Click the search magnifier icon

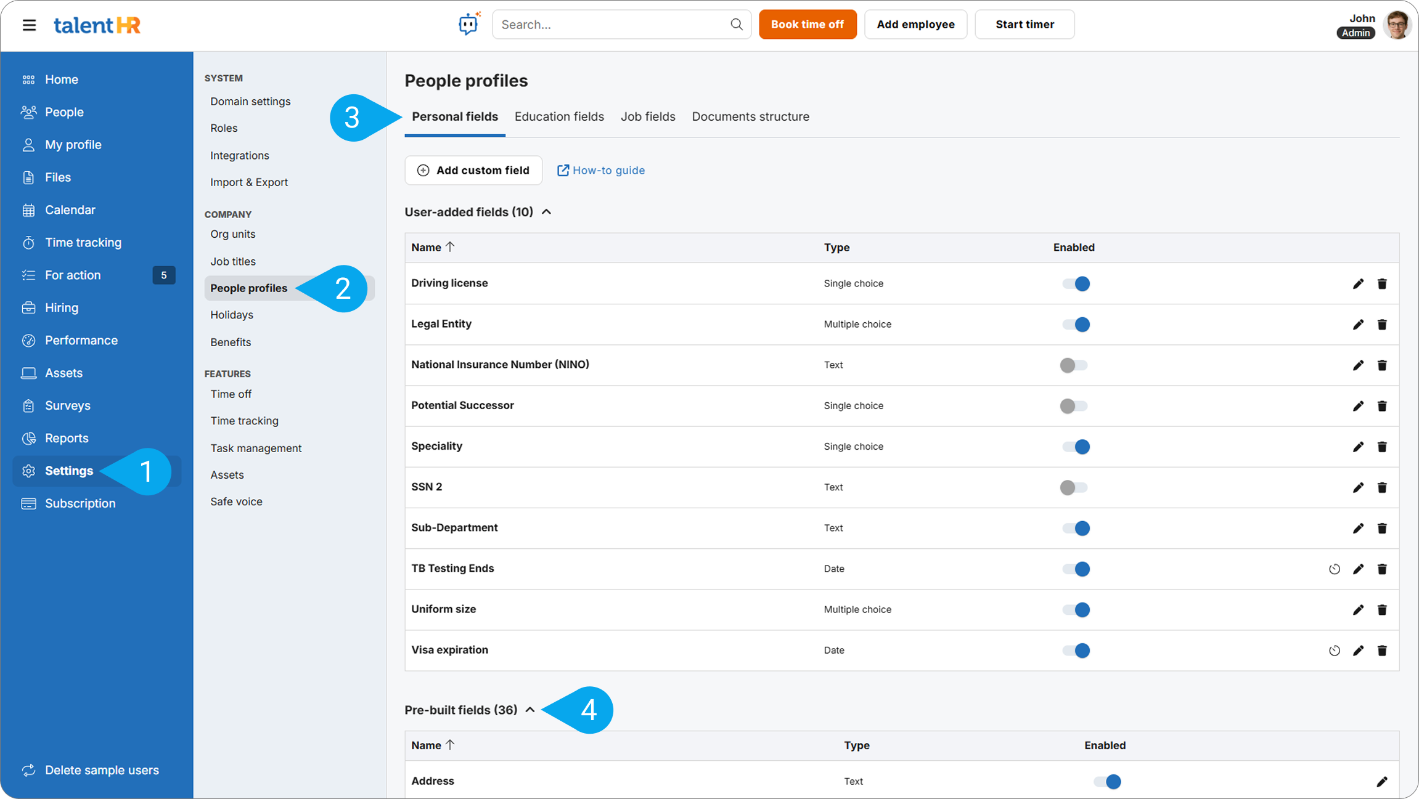click(736, 24)
